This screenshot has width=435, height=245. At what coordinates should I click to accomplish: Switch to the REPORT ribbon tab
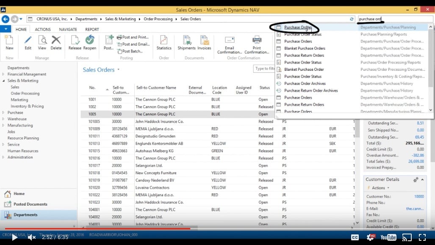[92, 29]
